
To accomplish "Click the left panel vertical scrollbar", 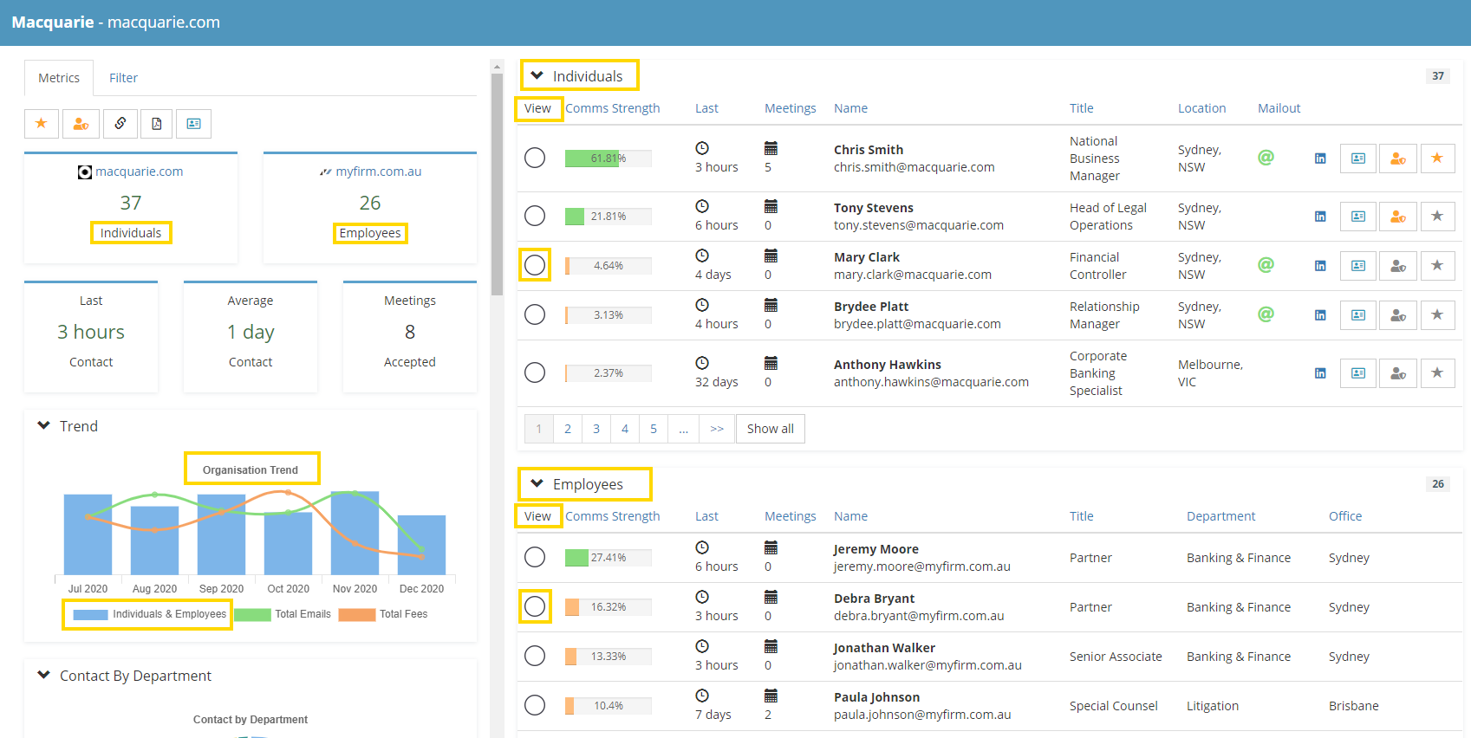I will [497, 184].
